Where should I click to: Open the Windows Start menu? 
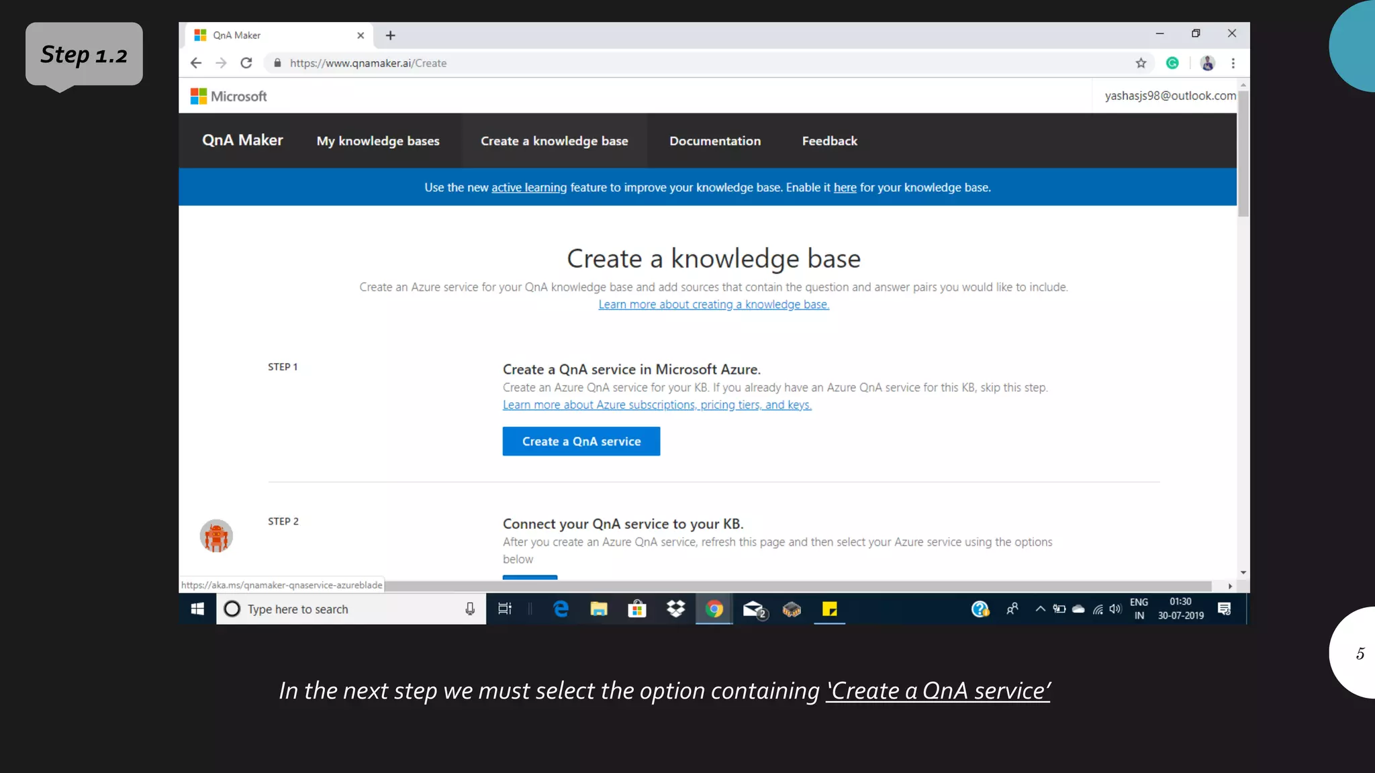coord(197,609)
